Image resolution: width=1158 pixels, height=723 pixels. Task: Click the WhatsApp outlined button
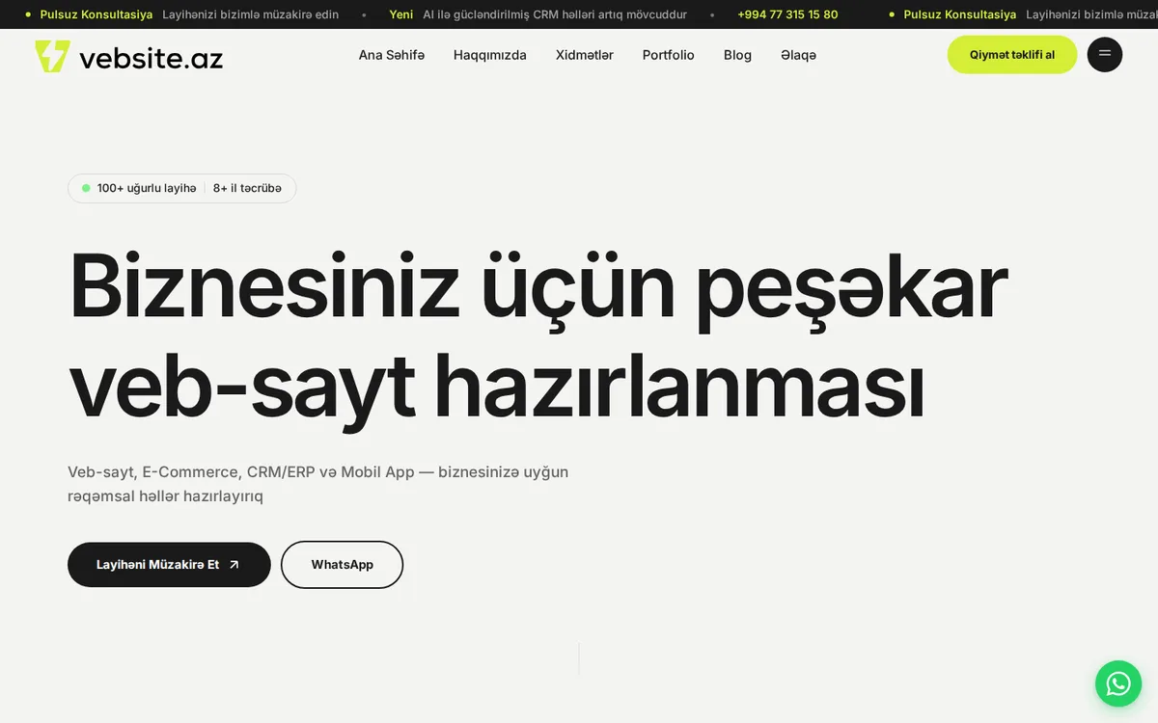(342, 565)
